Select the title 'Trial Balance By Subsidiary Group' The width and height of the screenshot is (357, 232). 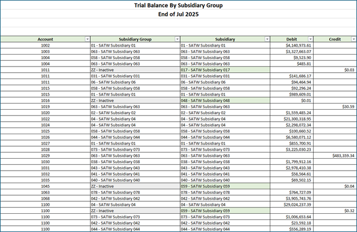click(x=178, y=5)
